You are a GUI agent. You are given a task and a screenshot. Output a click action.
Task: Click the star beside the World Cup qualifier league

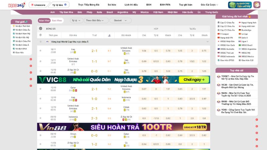pyautogui.click(x=40, y=42)
